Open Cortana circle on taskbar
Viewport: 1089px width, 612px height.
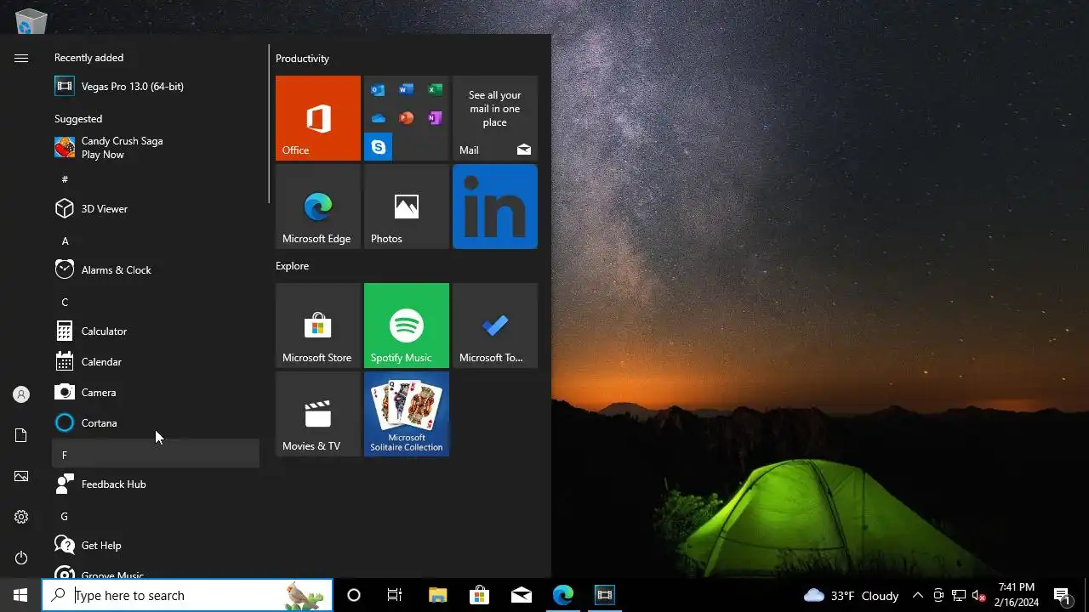tap(354, 595)
